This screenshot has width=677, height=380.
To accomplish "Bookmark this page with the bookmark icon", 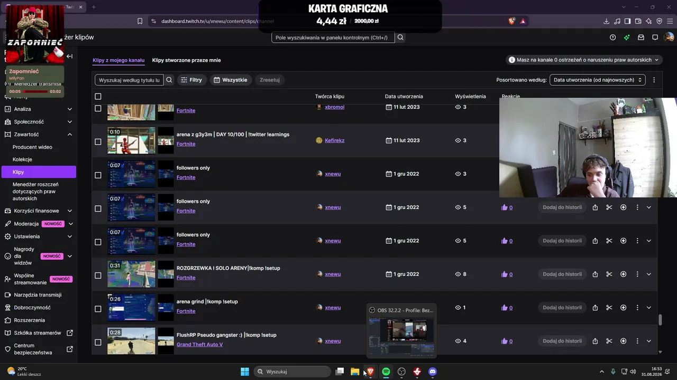I will tap(140, 21).
